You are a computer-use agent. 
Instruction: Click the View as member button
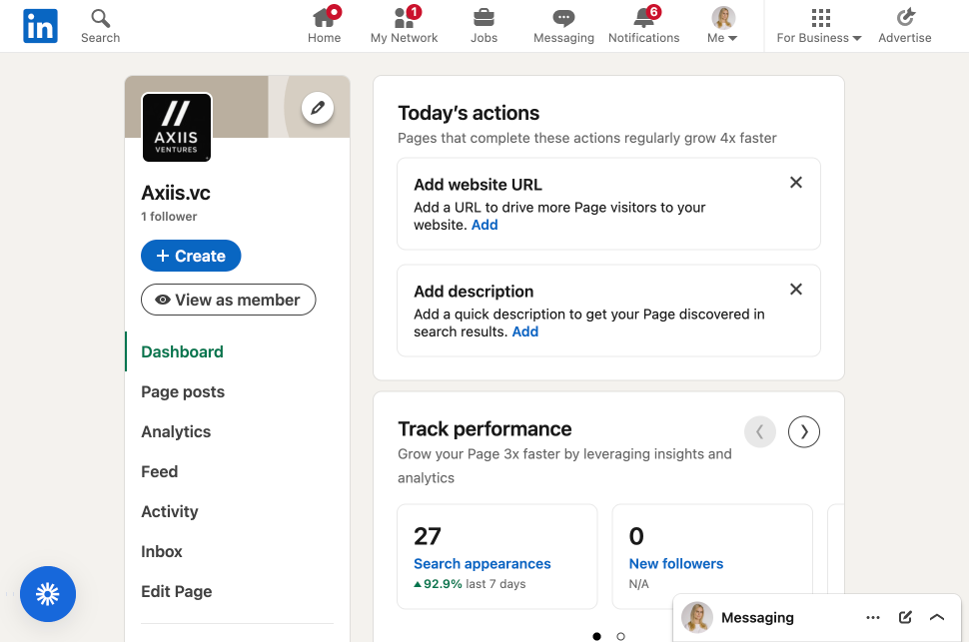click(x=228, y=300)
